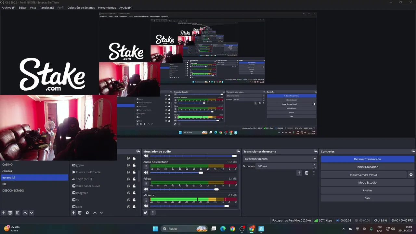The height and width of the screenshot is (234, 416).
Task: Open Microsoft Edge from taskbar
Action: pyautogui.click(x=223, y=229)
